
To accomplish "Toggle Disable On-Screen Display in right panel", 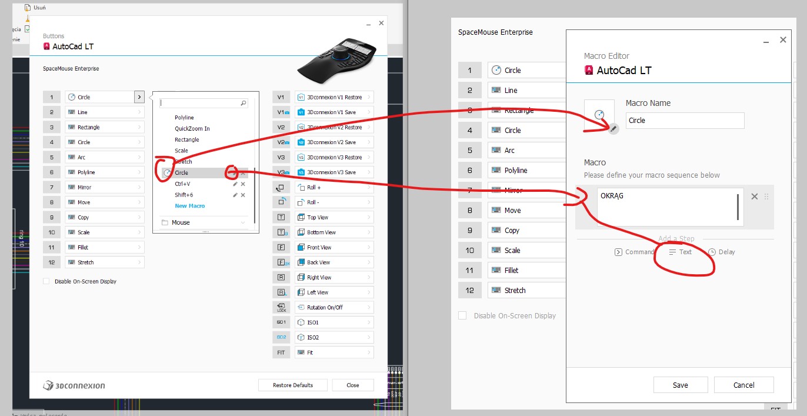I will click(463, 315).
